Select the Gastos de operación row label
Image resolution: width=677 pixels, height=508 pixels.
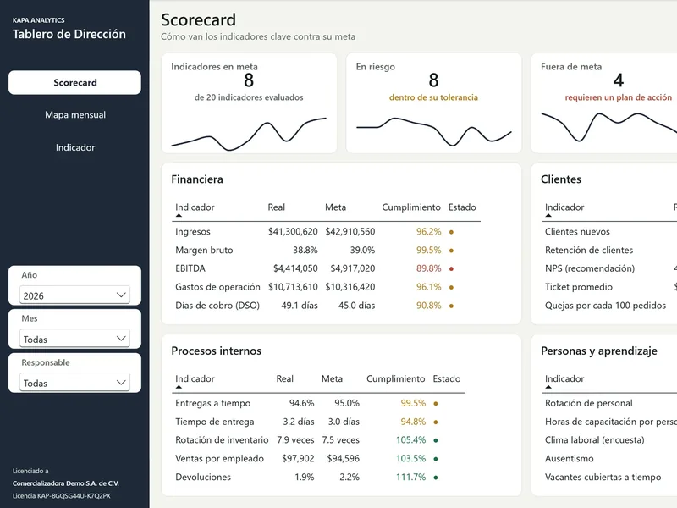coord(217,287)
